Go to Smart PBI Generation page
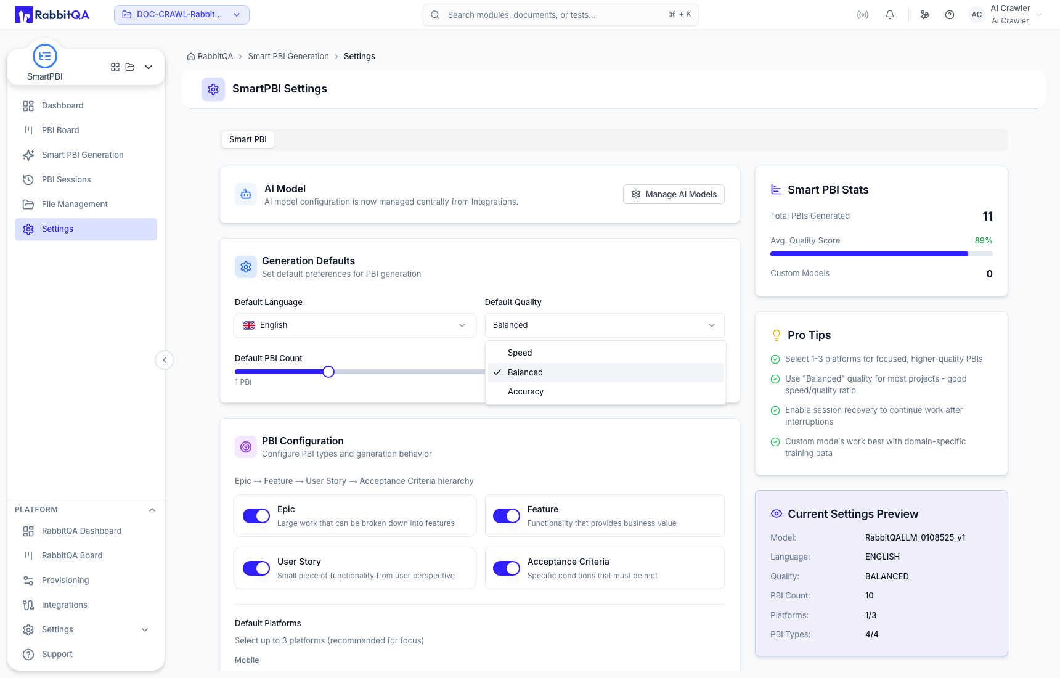 [x=86, y=155]
